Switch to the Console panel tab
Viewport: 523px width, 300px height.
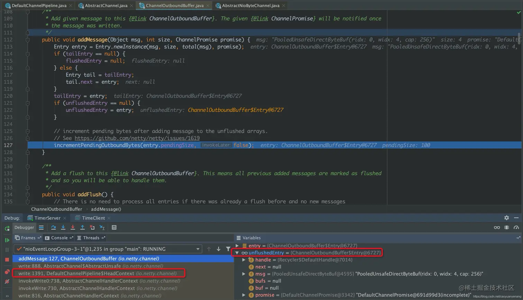click(59, 238)
